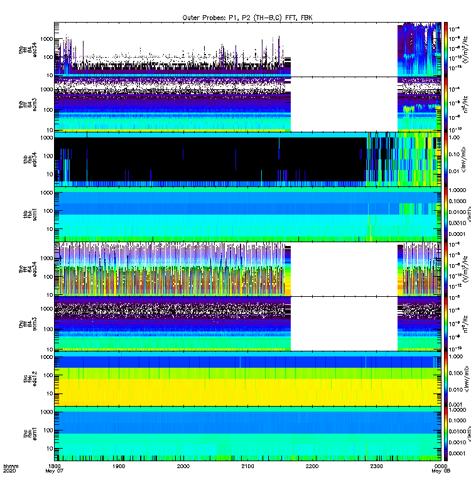
Task: Click the 'thc fff 64 eac34' panel label
Action: click(x=28, y=269)
